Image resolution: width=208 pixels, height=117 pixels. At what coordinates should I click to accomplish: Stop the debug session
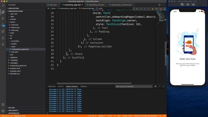tap(161, 9)
